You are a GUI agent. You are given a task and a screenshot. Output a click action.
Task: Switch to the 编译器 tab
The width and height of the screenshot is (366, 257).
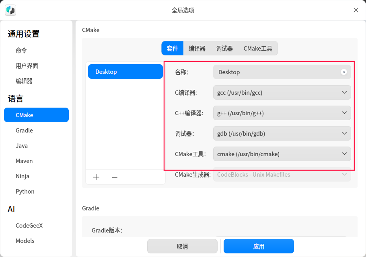coord(197,48)
